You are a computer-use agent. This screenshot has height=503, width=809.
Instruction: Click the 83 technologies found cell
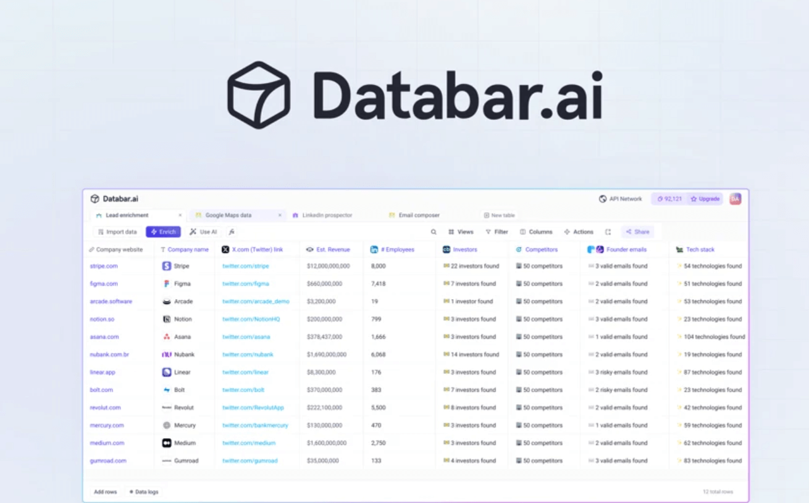709,461
